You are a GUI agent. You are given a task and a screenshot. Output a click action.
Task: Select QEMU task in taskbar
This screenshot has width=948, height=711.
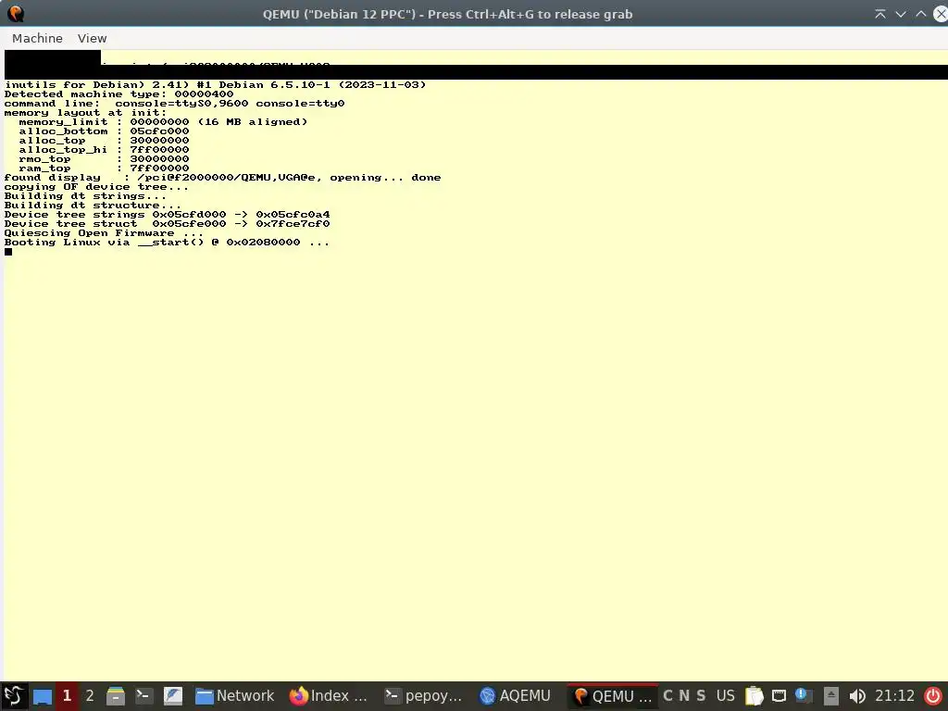(613, 696)
